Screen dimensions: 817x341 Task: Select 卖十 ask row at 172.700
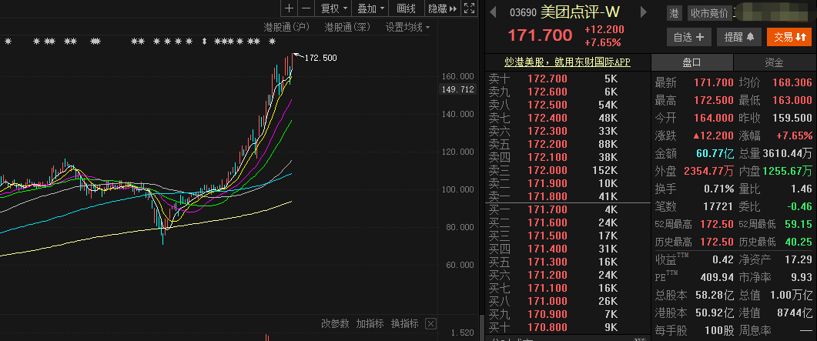(568, 79)
